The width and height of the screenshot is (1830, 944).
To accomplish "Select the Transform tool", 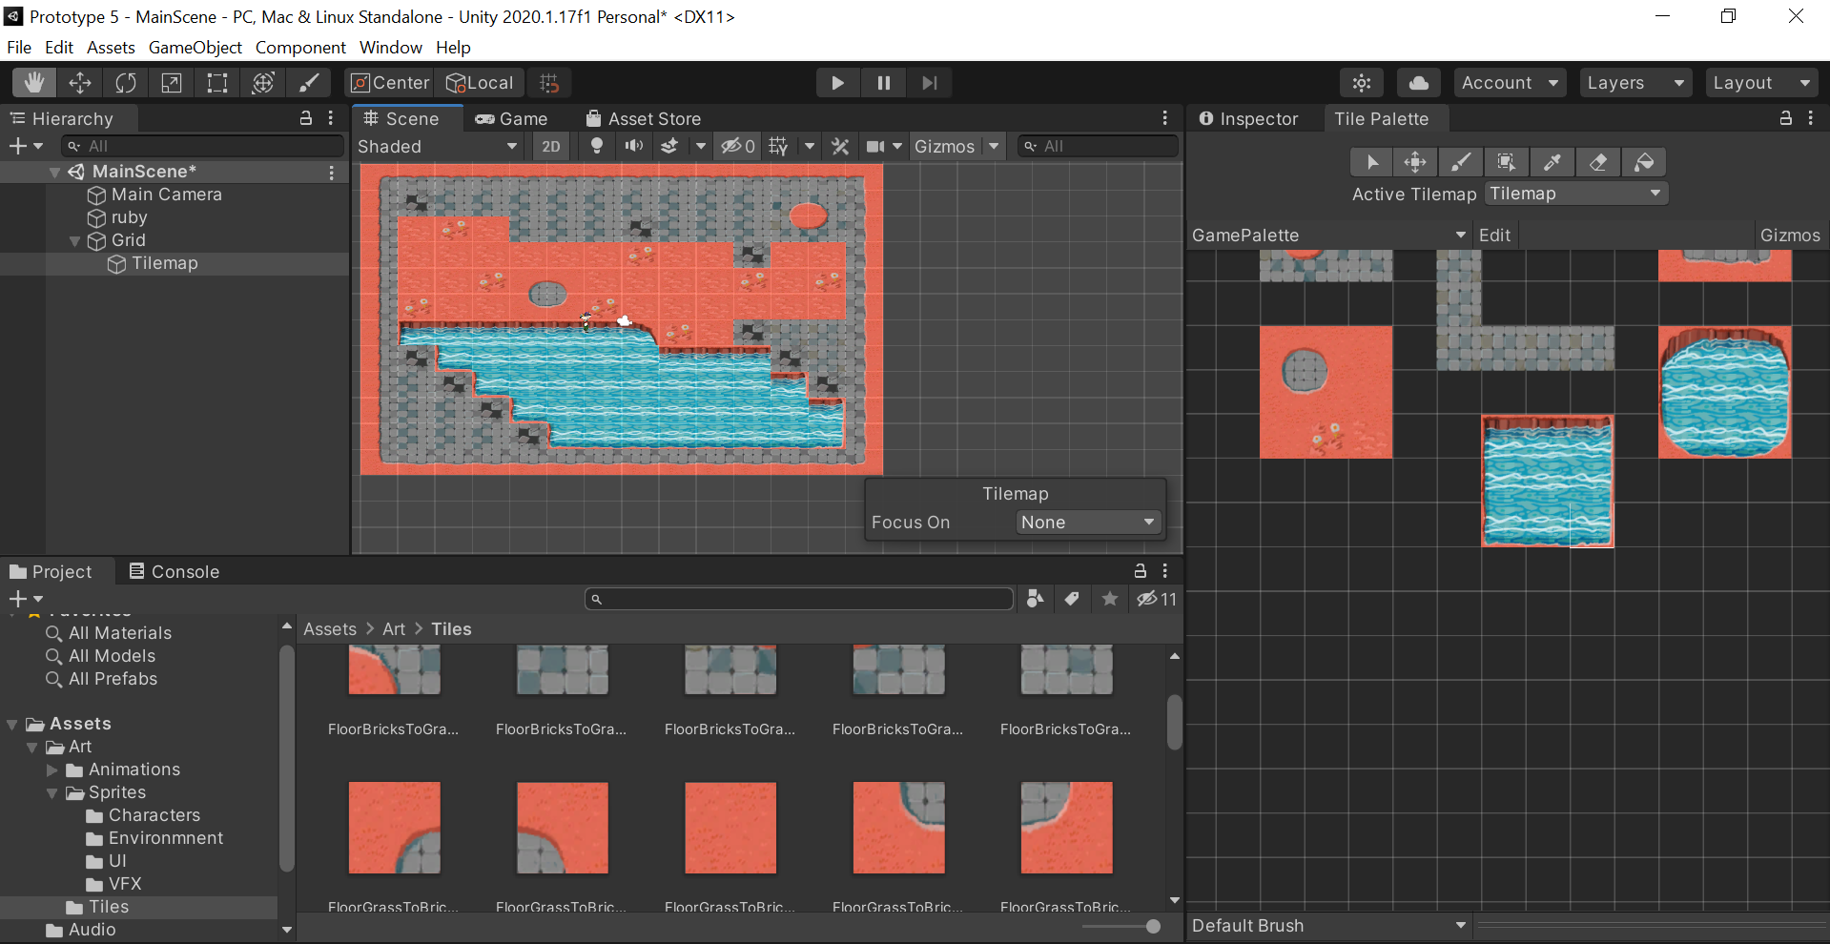I will coord(263,83).
